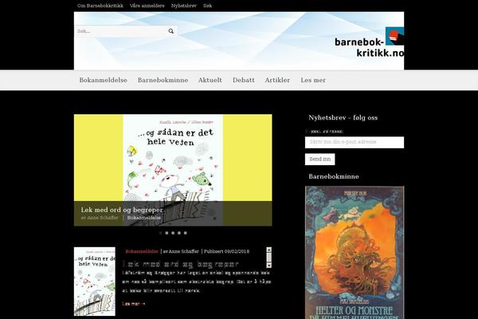Open the Debatt menu item
Screen dimensions: 478x319
pyautogui.click(x=244, y=80)
